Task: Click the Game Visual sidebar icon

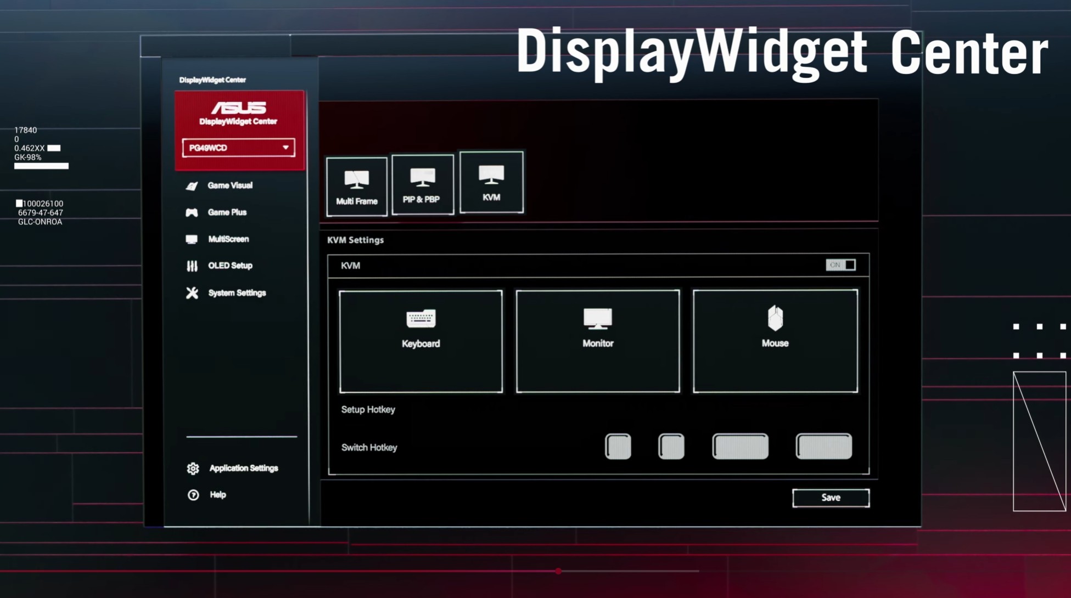Action: coord(192,186)
